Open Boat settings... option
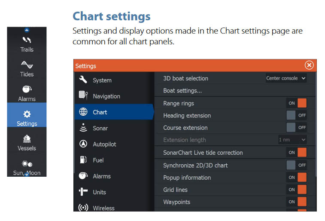Viewport: 325px width, 221px height. pos(182,91)
